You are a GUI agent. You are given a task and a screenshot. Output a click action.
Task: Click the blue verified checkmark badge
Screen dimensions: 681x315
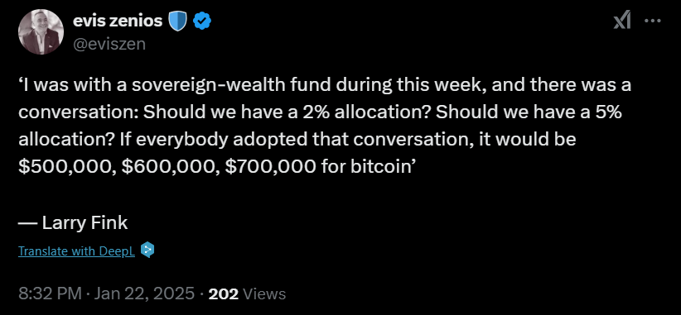[x=202, y=21]
